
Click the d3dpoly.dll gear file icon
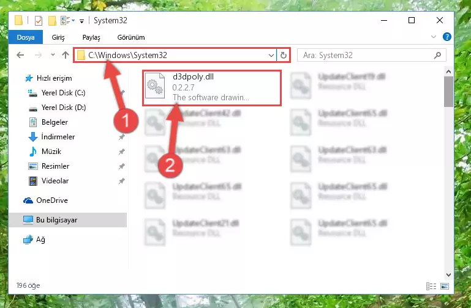tap(155, 86)
